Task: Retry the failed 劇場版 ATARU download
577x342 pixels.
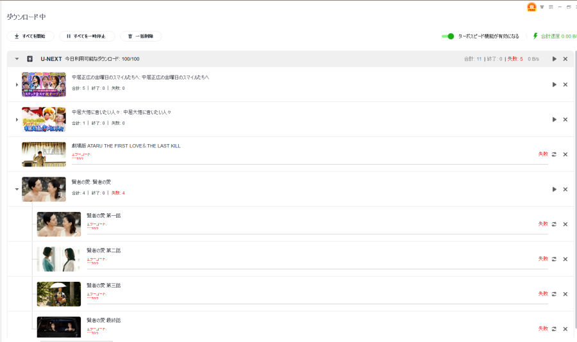Action: click(555, 154)
